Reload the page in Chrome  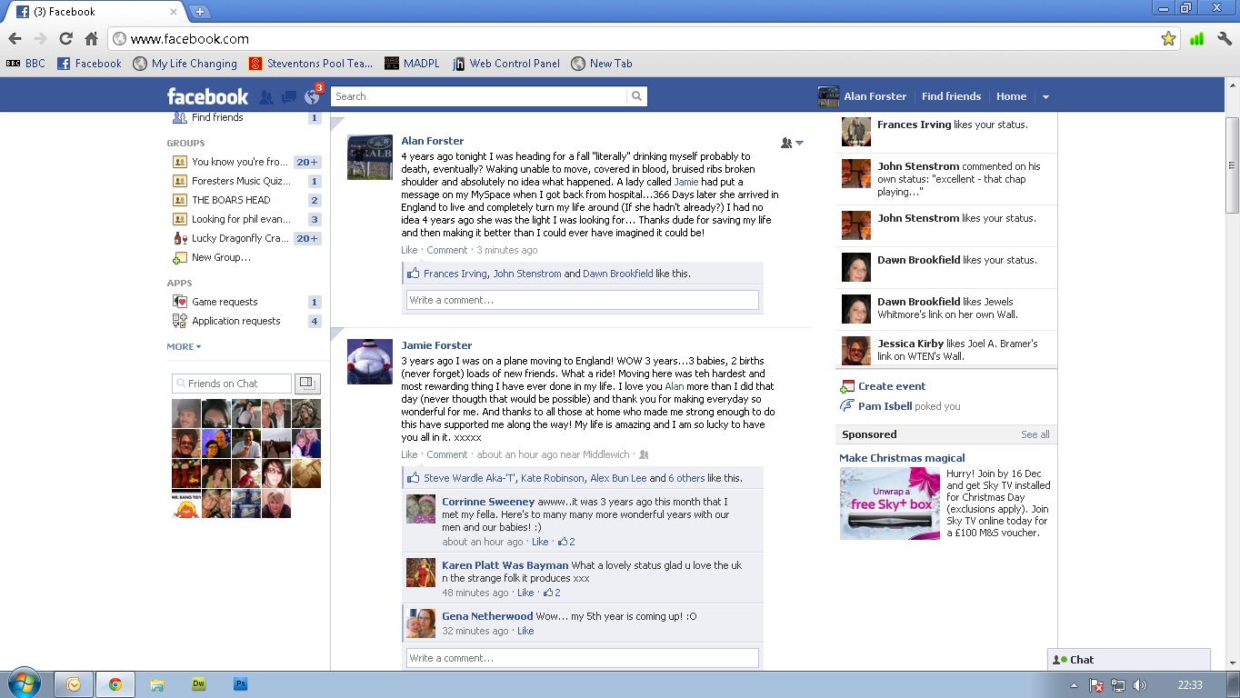(x=65, y=39)
